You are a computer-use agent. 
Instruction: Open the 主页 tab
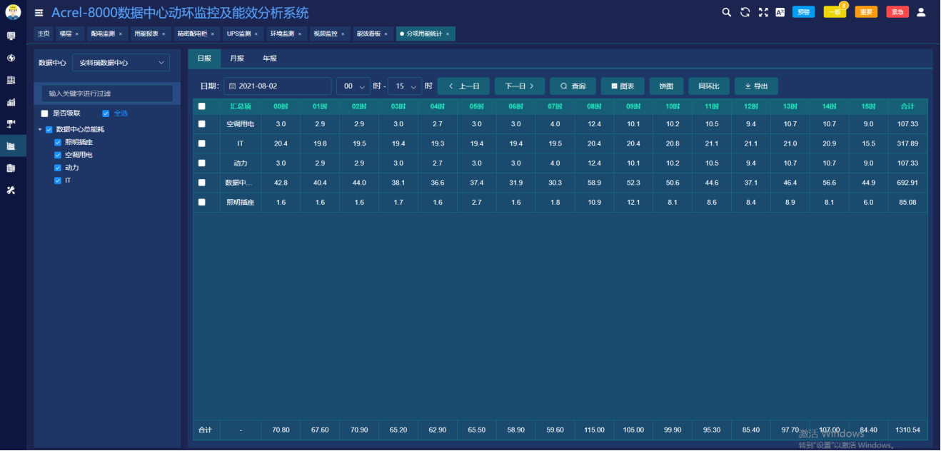pyautogui.click(x=44, y=34)
